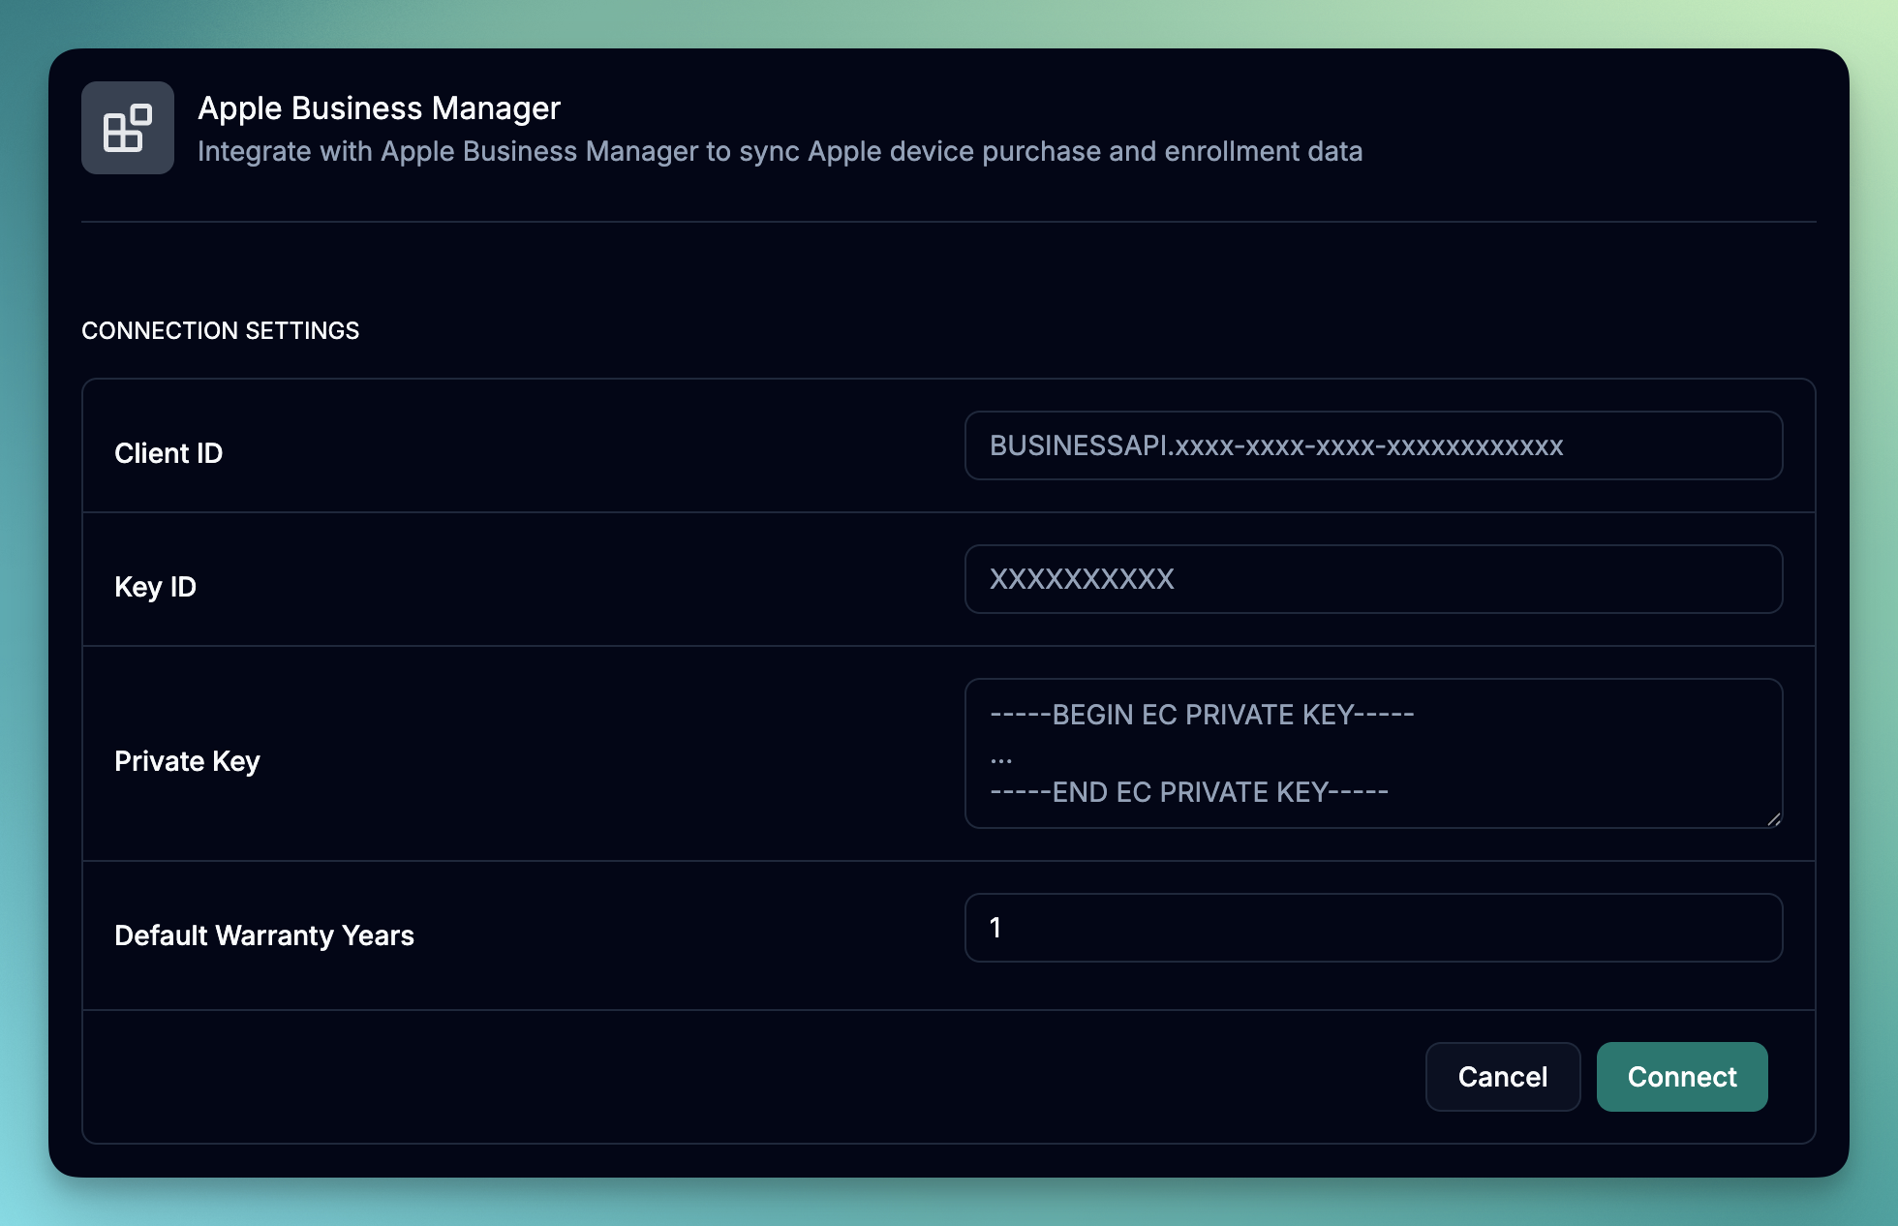Click the Private Key label
1898x1226 pixels.
coord(187,761)
